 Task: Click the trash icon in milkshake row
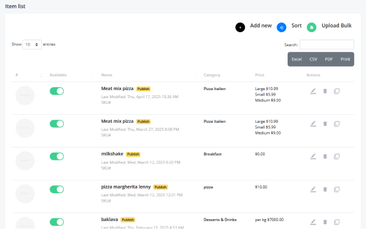325,156
